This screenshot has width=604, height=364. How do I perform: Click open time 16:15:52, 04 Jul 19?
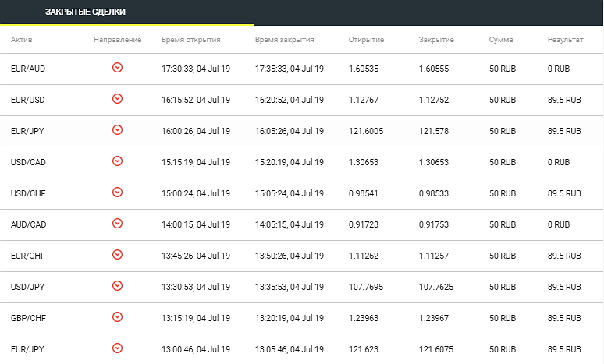click(x=196, y=100)
